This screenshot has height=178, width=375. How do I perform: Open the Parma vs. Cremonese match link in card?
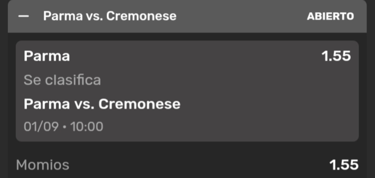tap(102, 104)
